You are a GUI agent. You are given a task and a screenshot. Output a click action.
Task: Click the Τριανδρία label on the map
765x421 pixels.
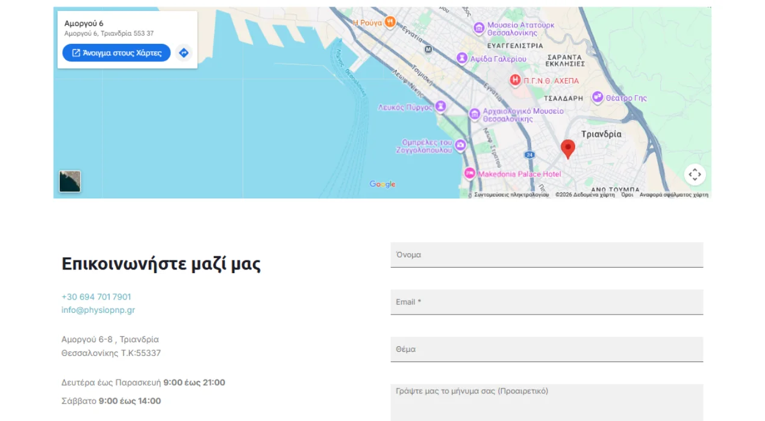click(x=601, y=134)
